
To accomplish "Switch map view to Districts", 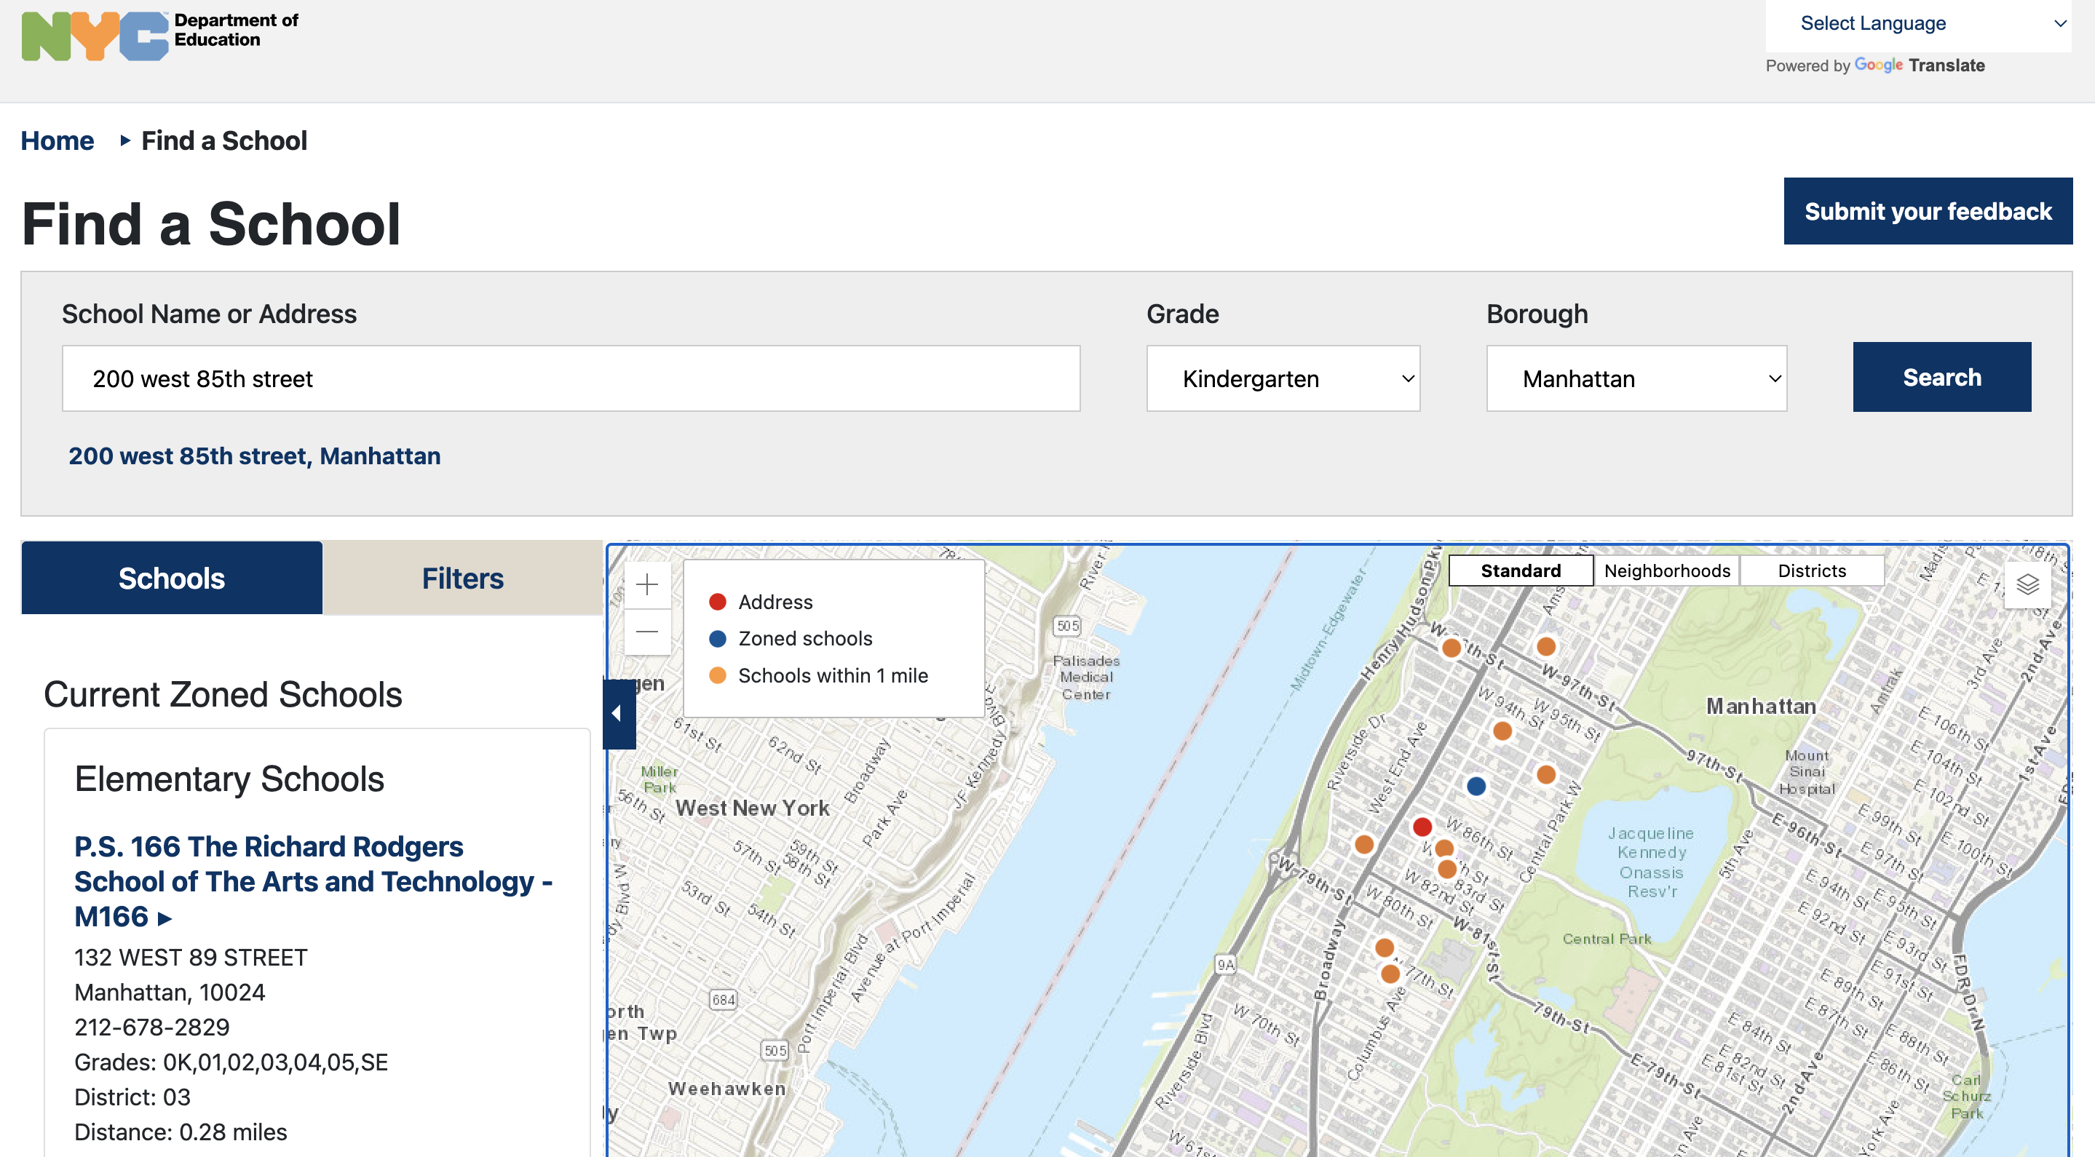I will click(x=1811, y=570).
